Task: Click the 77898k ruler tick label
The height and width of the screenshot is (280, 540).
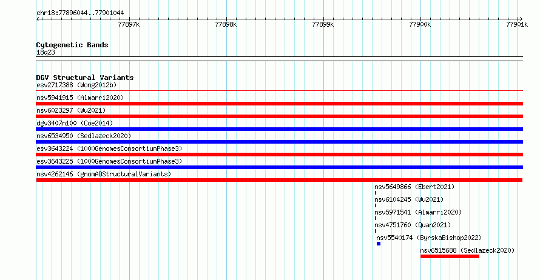Action: coord(226,24)
